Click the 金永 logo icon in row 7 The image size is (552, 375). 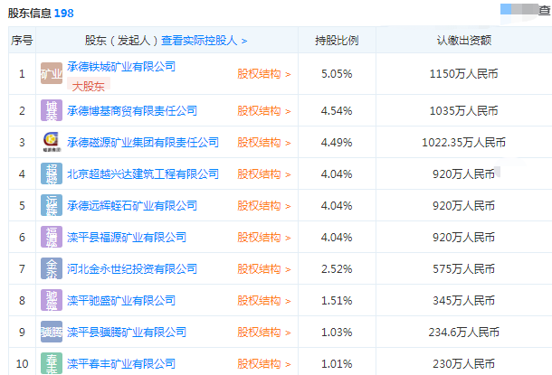[x=52, y=268]
